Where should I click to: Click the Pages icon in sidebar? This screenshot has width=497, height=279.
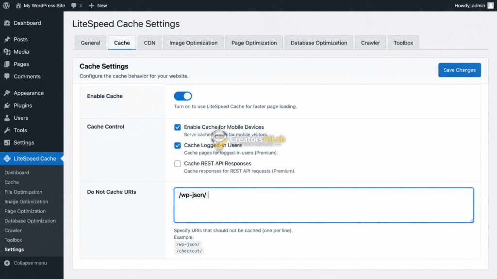(x=7, y=64)
